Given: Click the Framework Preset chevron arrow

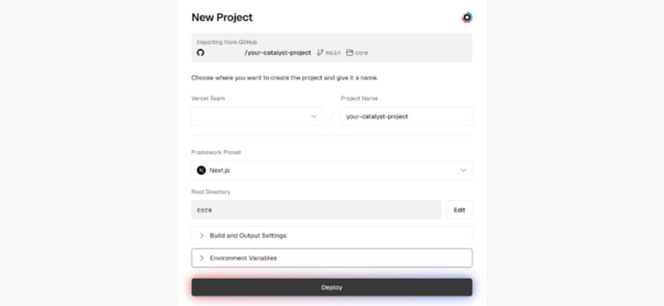Looking at the screenshot, I should [x=463, y=171].
